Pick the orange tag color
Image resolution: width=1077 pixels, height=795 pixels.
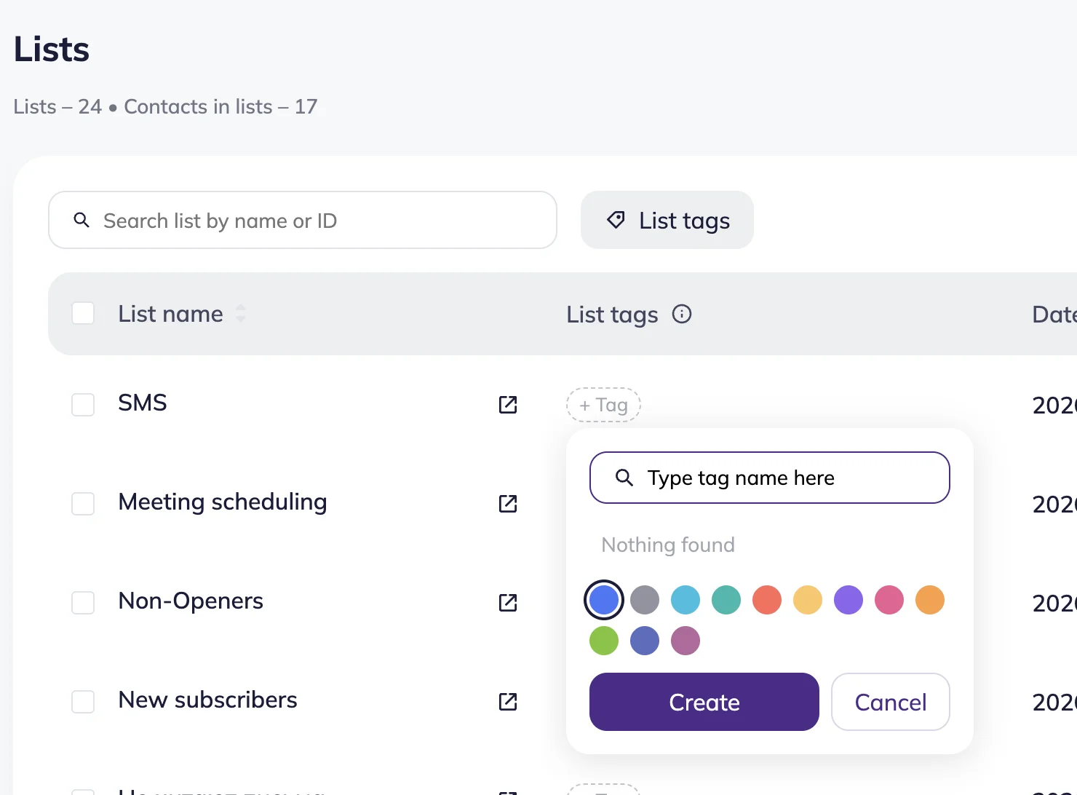coord(930,600)
